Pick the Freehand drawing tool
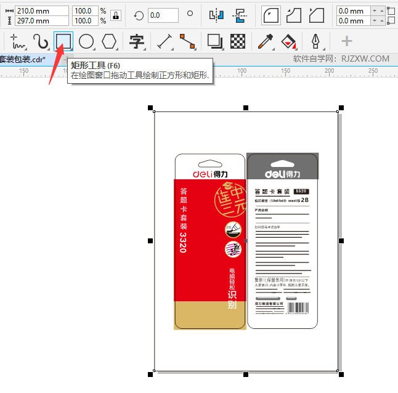The height and width of the screenshot is (393, 398). [x=18, y=42]
